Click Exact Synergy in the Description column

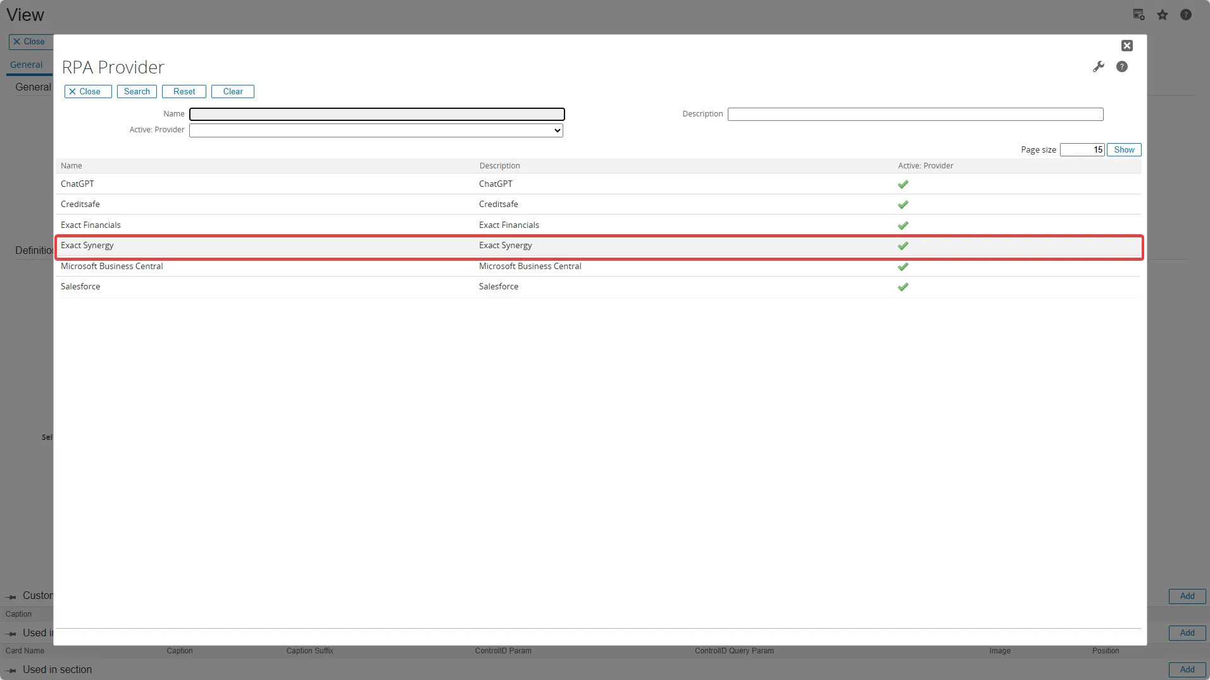point(506,245)
